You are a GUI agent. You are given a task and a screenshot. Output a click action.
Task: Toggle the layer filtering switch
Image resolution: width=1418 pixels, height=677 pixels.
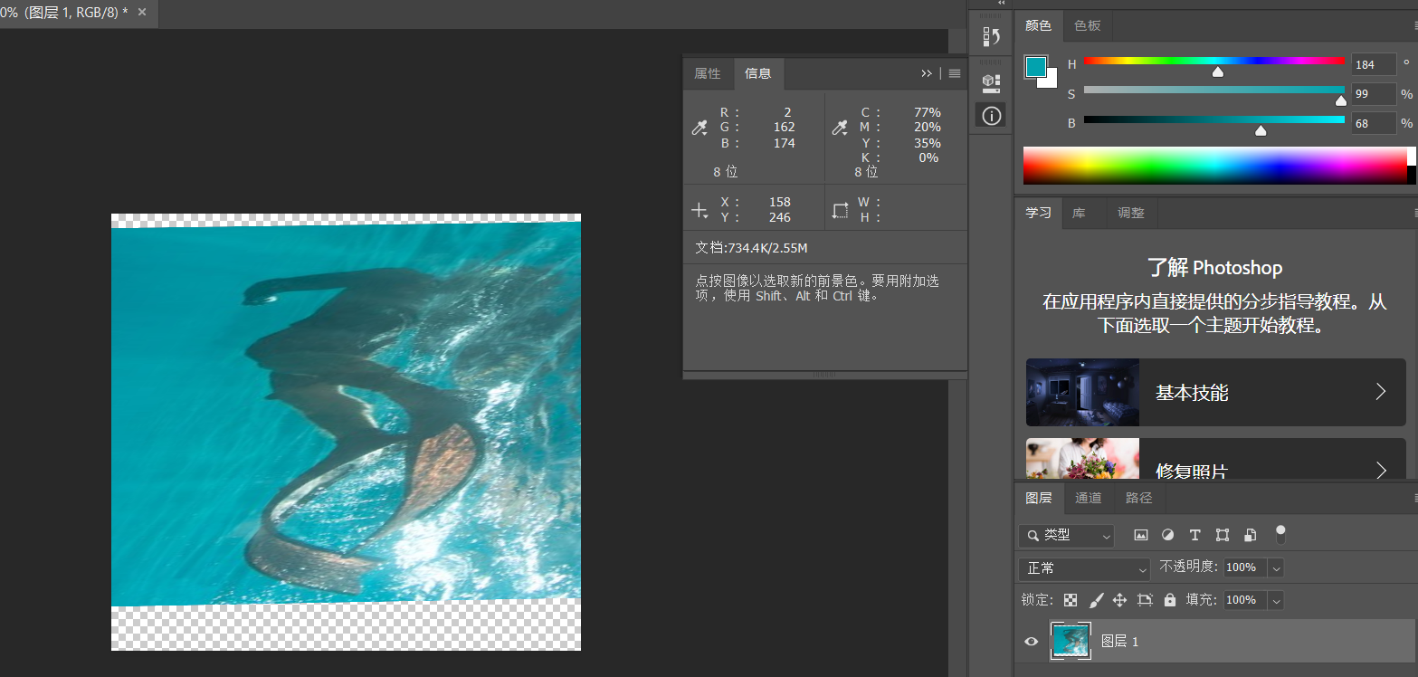click(1280, 535)
